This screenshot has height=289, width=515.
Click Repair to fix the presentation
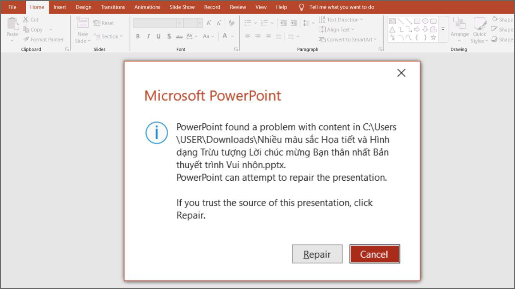tap(317, 254)
